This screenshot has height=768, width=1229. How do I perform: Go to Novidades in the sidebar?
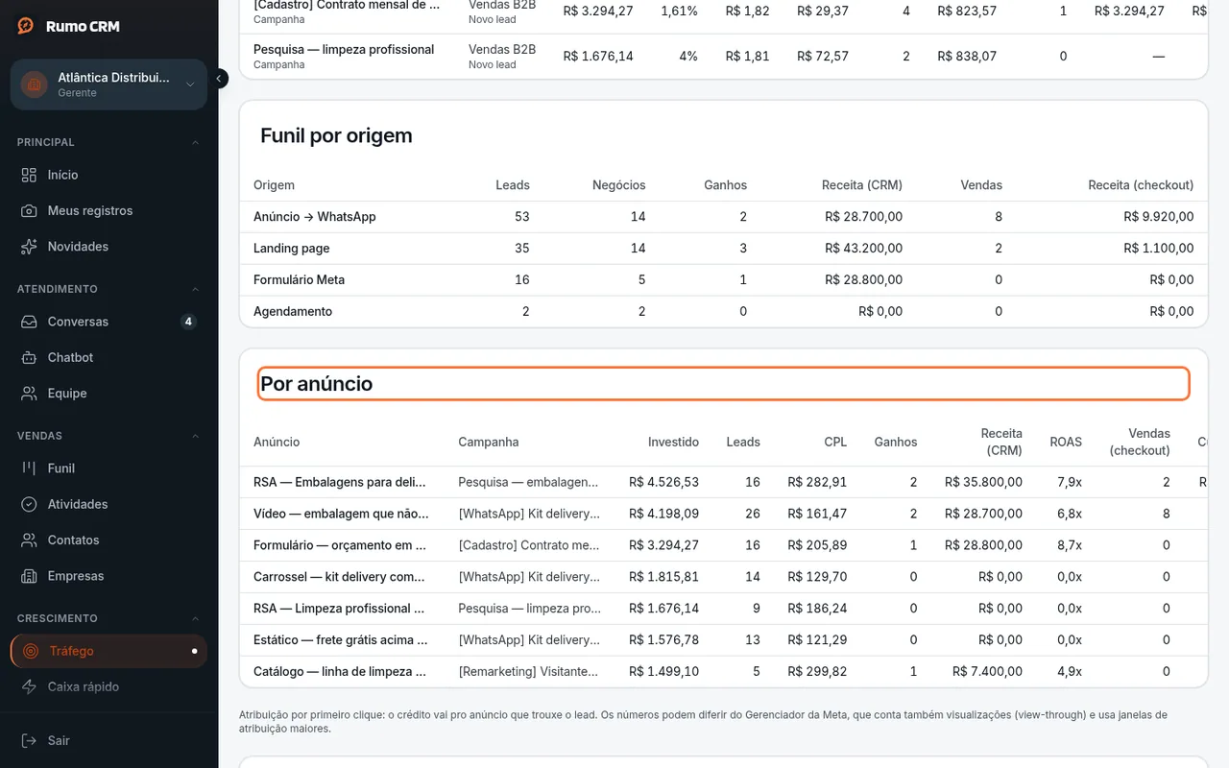point(108,247)
